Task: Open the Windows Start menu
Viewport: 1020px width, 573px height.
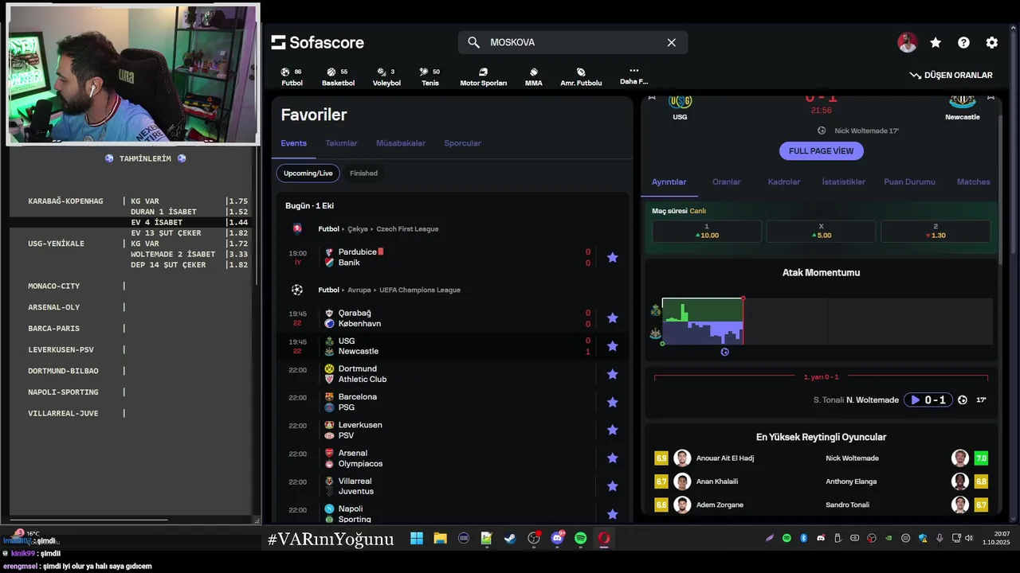Action: click(x=417, y=539)
